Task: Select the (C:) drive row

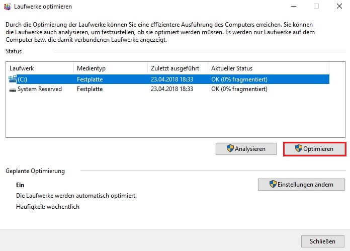Action: [x=169, y=79]
